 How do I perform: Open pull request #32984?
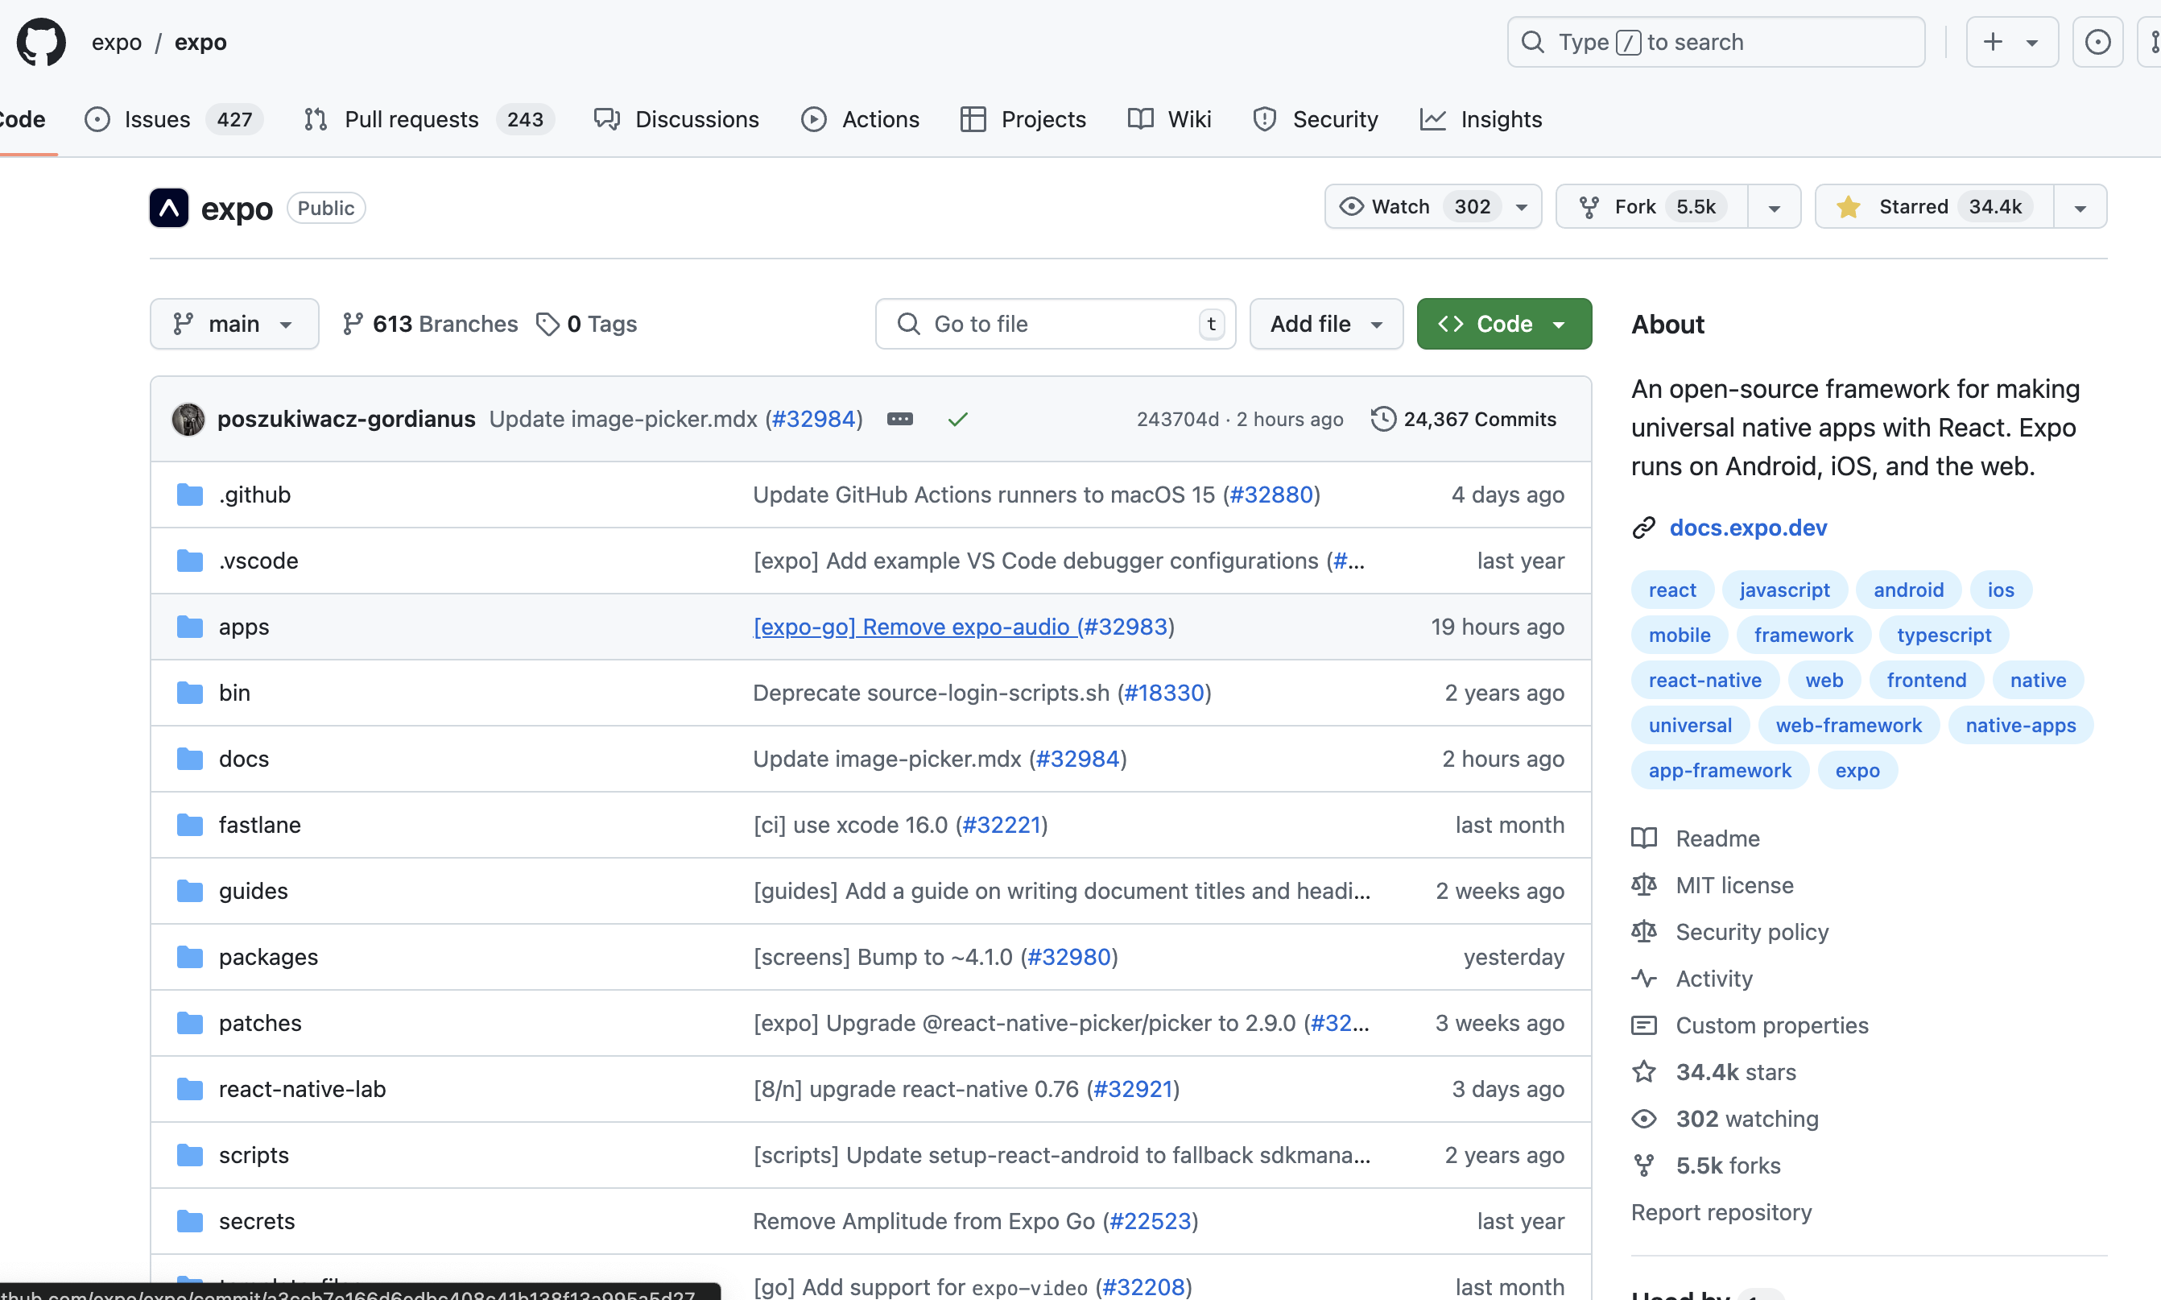point(812,419)
